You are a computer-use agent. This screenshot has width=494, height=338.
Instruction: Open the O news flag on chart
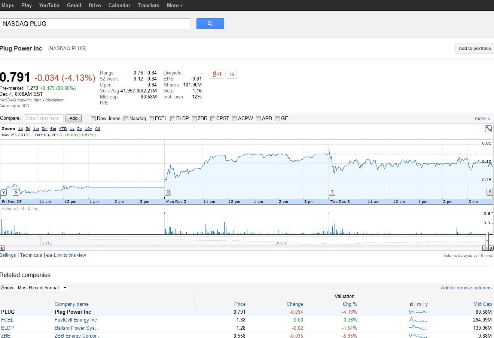168,192
